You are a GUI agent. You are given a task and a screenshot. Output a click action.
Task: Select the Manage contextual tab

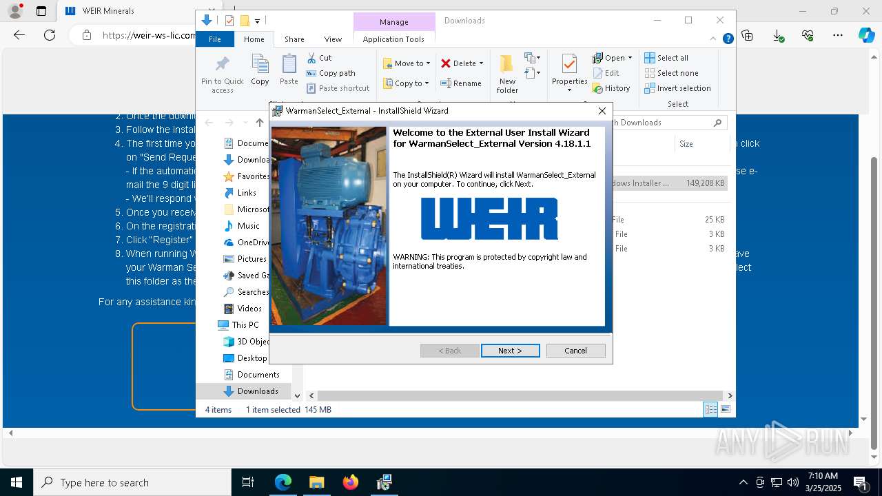[393, 22]
